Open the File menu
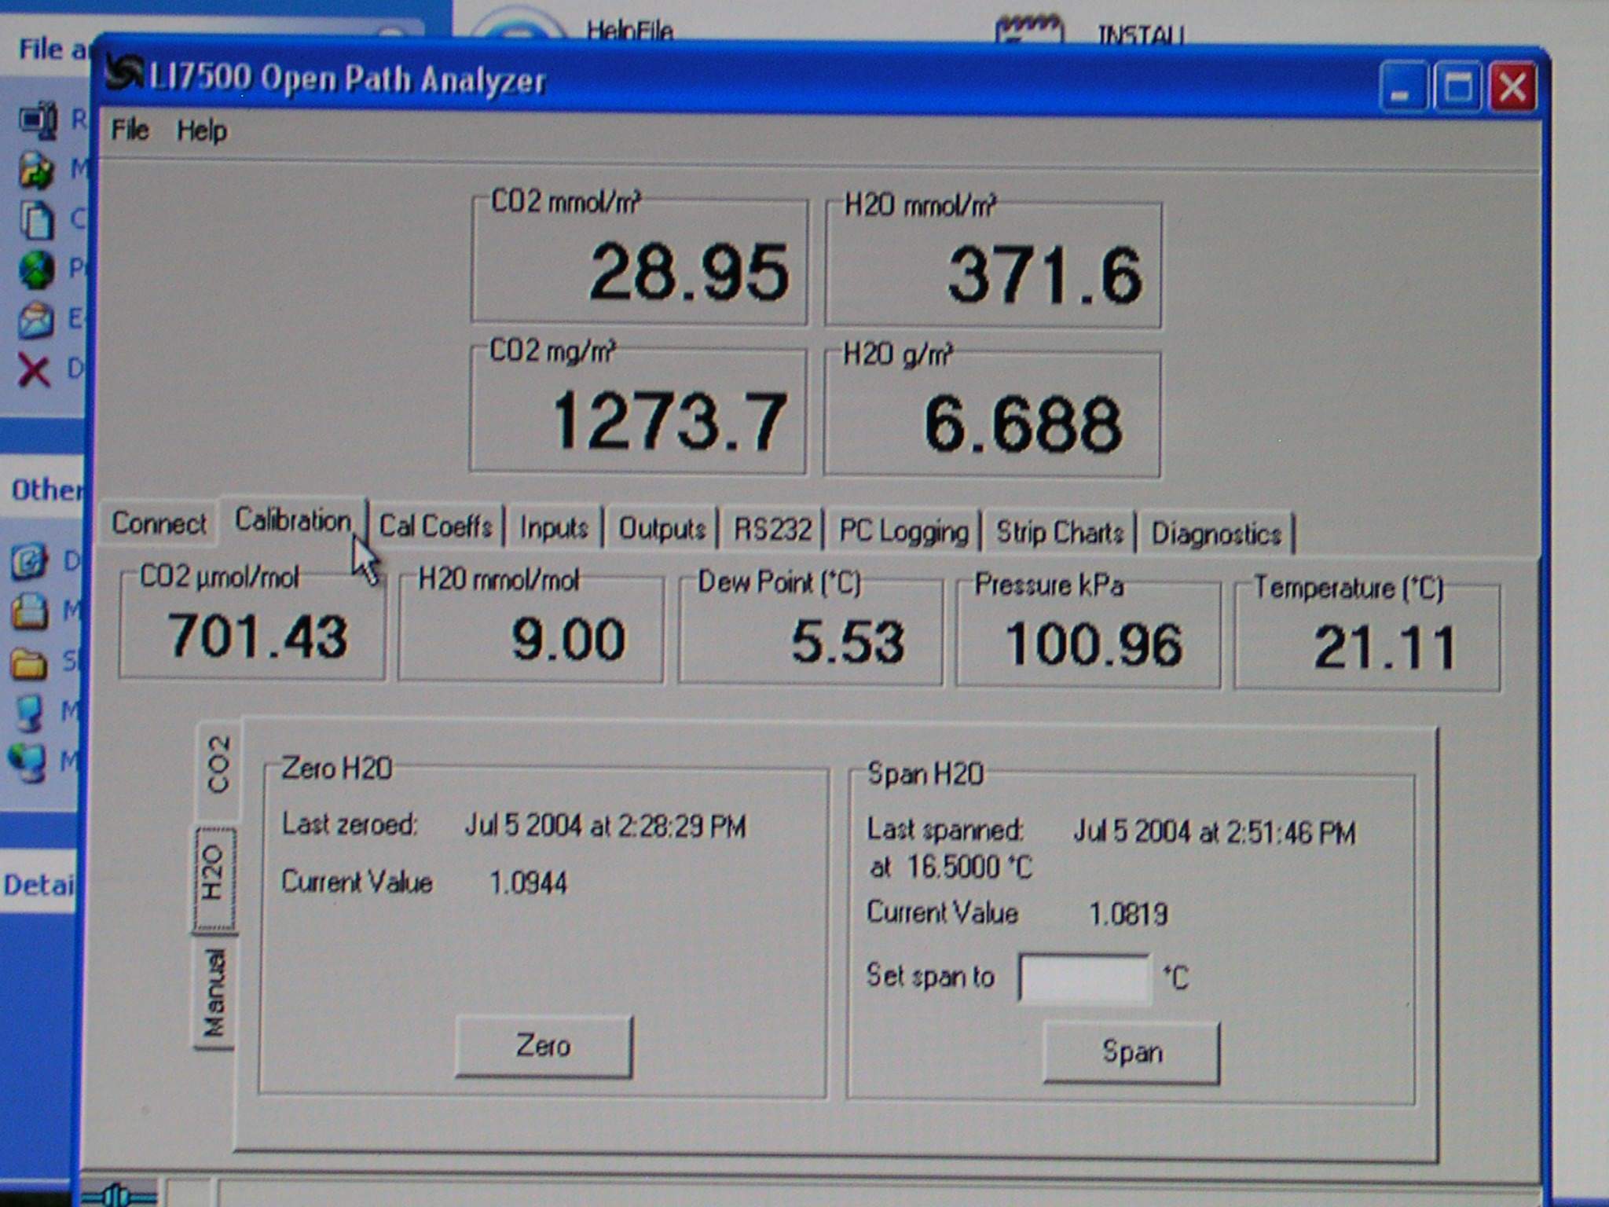Viewport: 1609px width, 1207px height. 130,130
